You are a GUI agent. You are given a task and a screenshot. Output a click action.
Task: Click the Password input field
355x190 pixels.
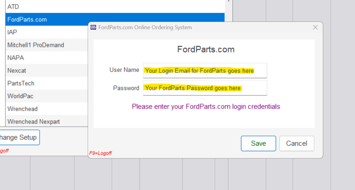click(x=205, y=88)
